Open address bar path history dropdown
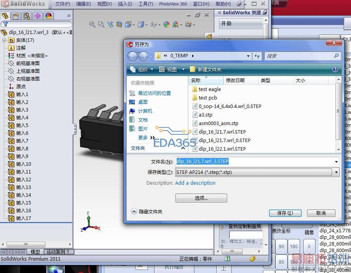Viewport: 351px width, 273px height. (248, 56)
